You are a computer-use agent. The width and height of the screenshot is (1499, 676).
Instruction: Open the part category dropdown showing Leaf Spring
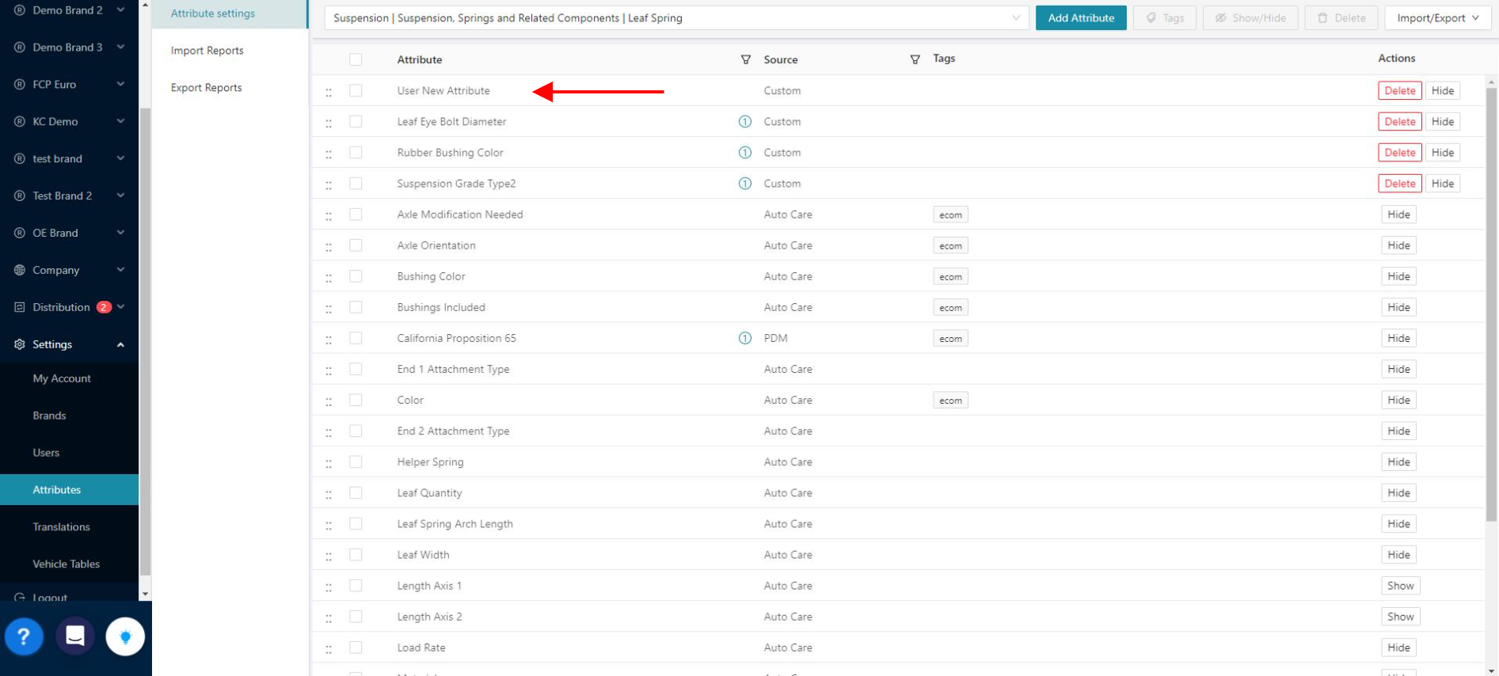tap(677, 17)
